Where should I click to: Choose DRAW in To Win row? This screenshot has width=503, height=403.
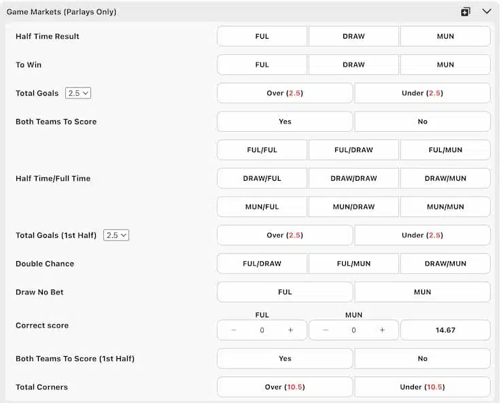(353, 65)
